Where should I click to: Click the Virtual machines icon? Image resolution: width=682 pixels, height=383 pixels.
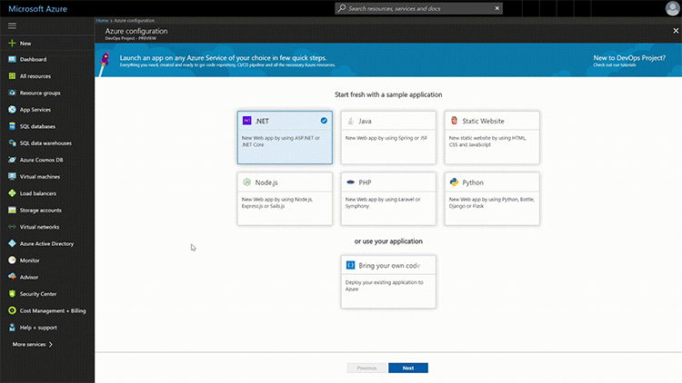click(x=12, y=176)
